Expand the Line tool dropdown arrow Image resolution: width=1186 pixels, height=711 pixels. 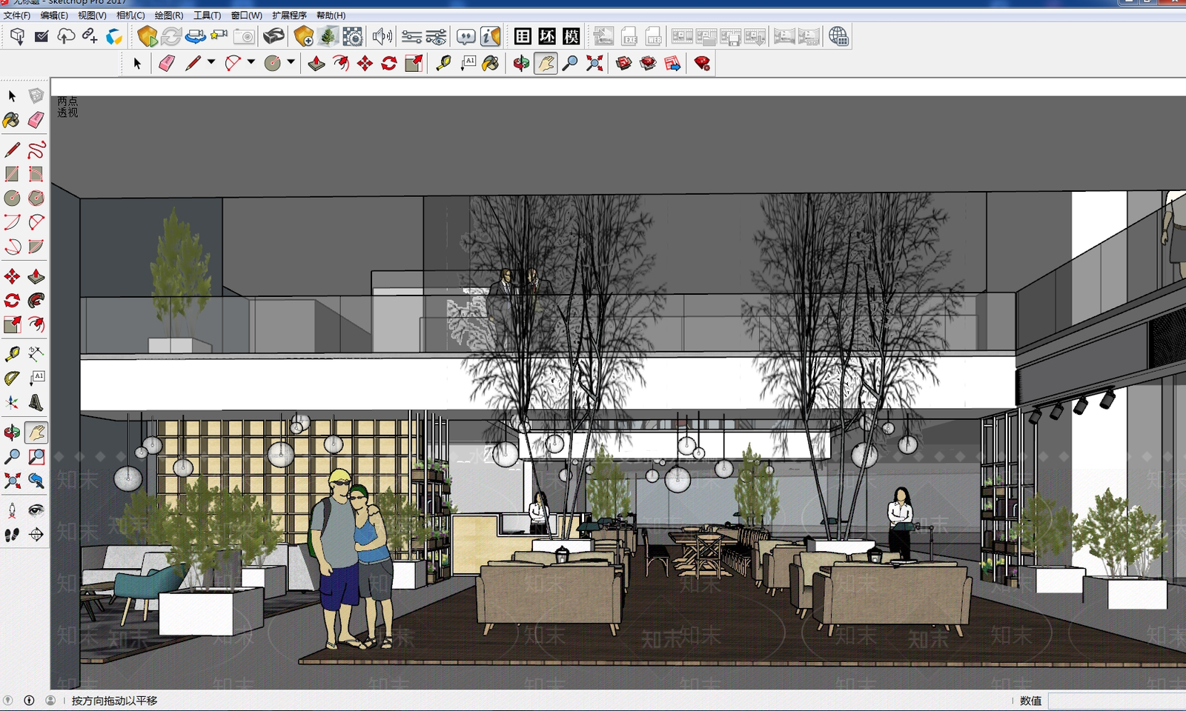[211, 62]
